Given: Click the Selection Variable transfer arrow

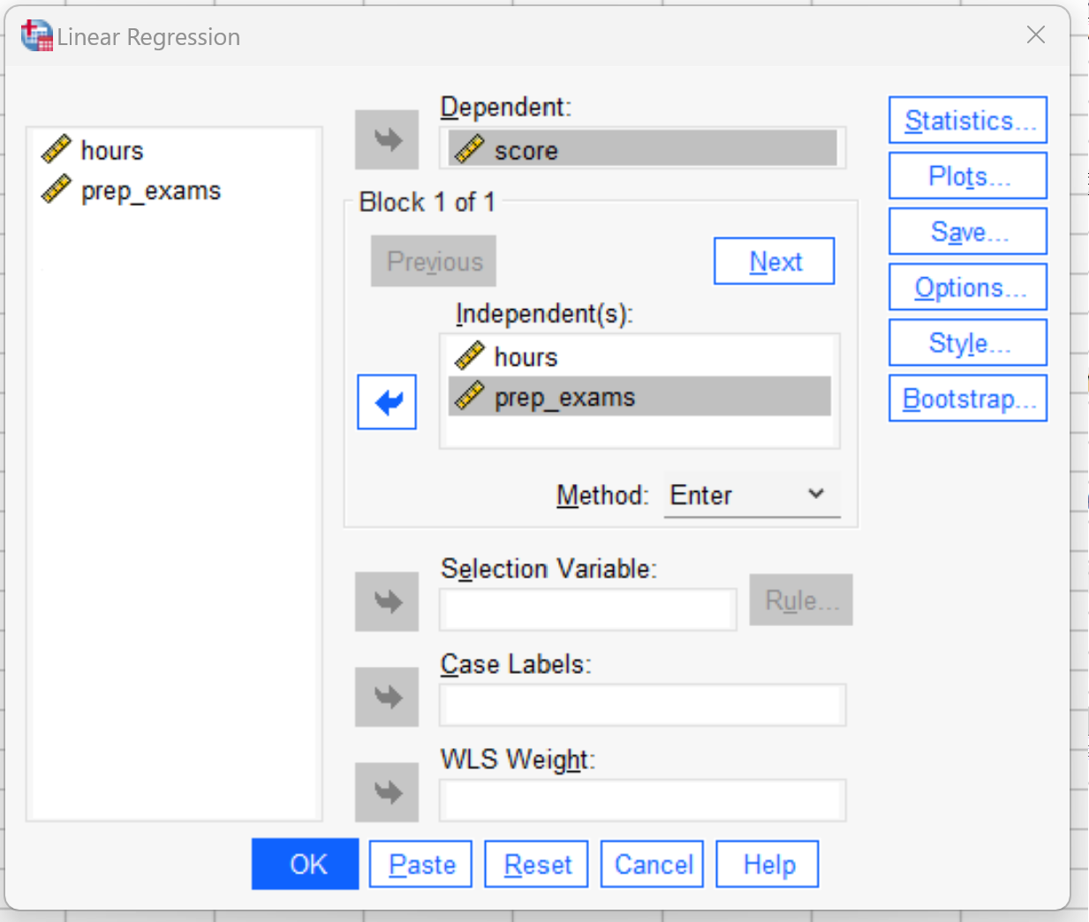Looking at the screenshot, I should tap(386, 602).
